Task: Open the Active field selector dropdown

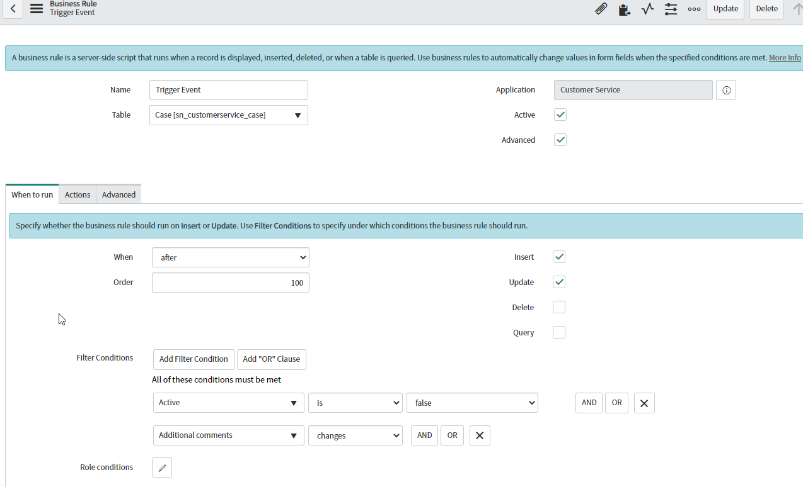Action: coord(229,403)
